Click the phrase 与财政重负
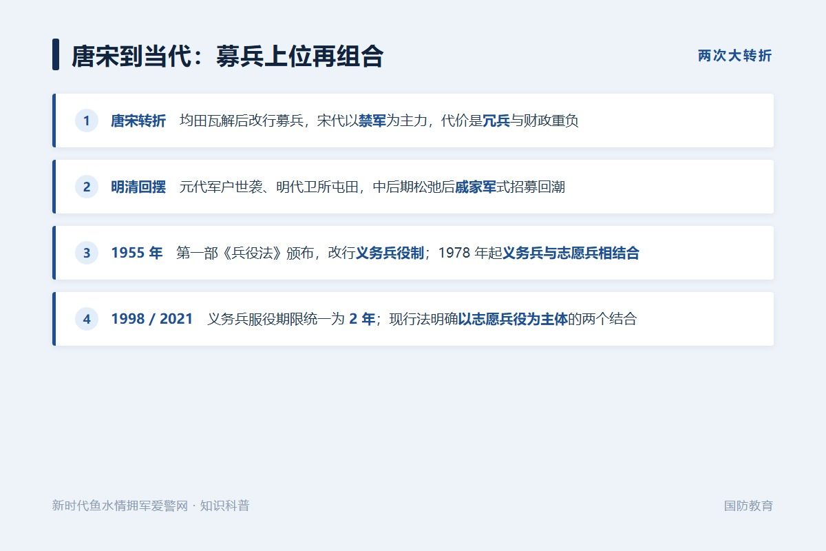Image resolution: width=826 pixels, height=551 pixels. point(544,121)
